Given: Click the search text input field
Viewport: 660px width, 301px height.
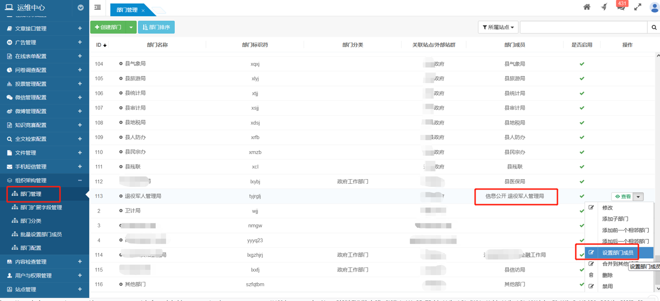Looking at the screenshot, I should click(583, 27).
